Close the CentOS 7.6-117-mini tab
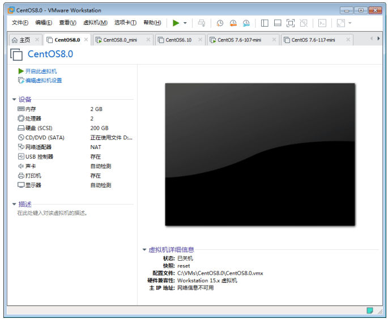The width and height of the screenshot is (388, 319). (348, 39)
